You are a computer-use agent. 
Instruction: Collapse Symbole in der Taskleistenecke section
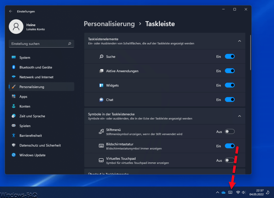(239, 116)
